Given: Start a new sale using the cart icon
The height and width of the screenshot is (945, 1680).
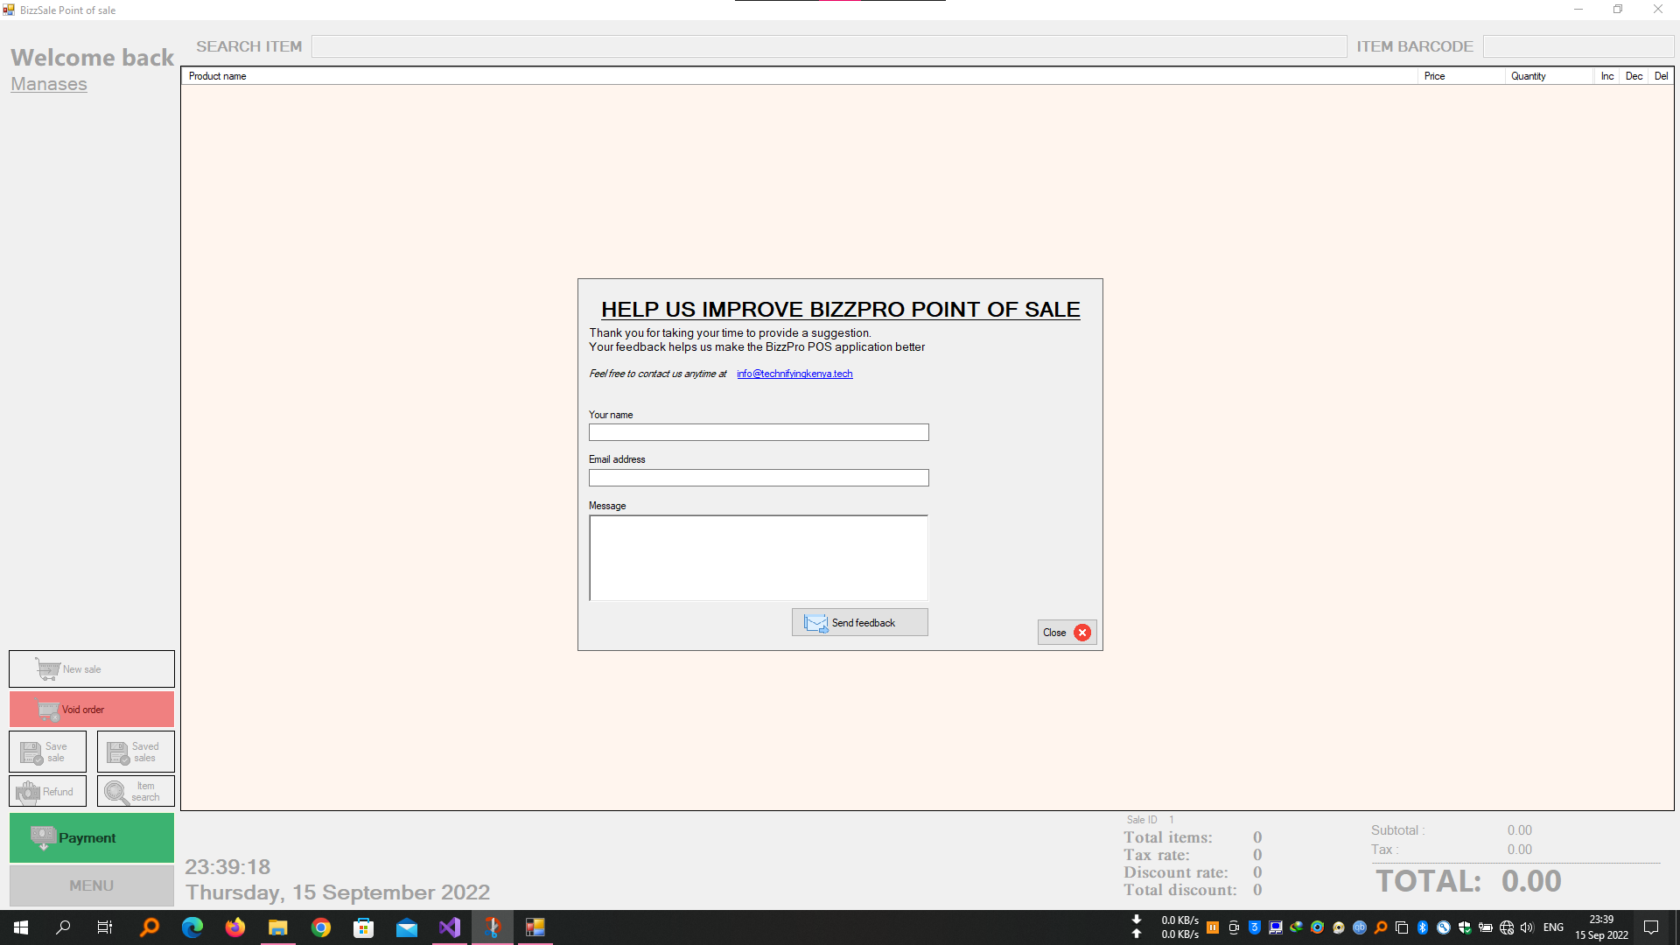Looking at the screenshot, I should point(45,668).
